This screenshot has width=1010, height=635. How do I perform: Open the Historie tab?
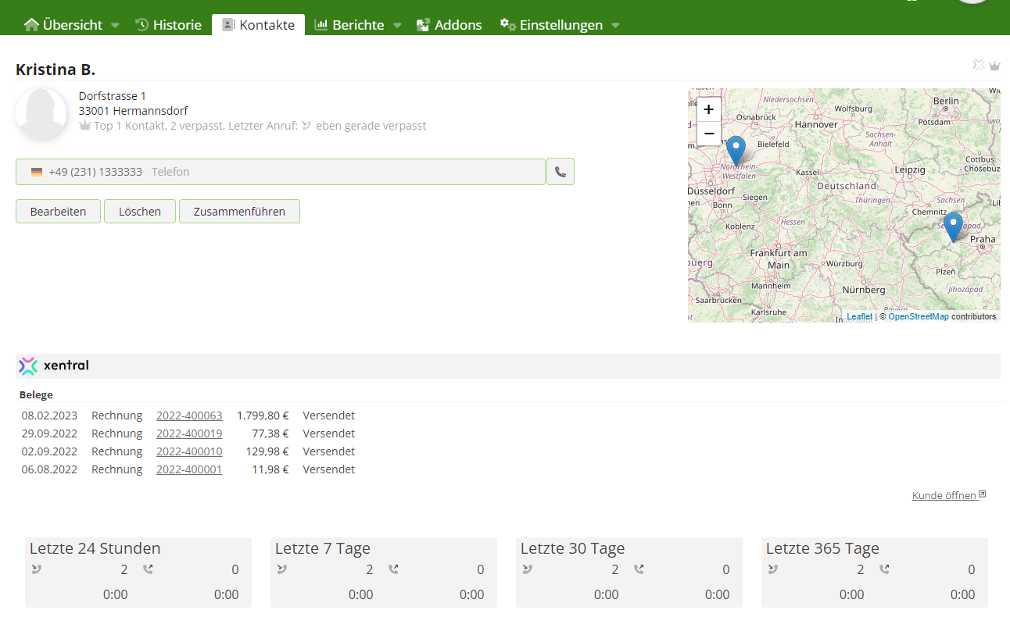(x=168, y=25)
